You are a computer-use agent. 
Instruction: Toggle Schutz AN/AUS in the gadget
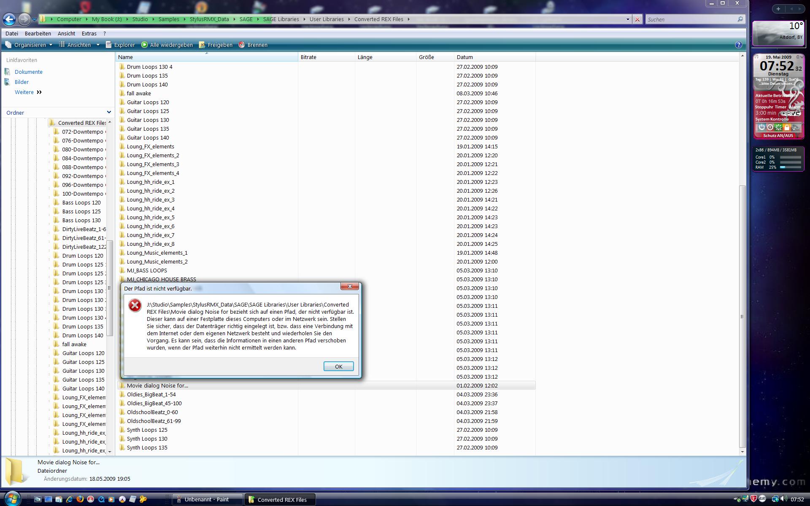coord(778,136)
